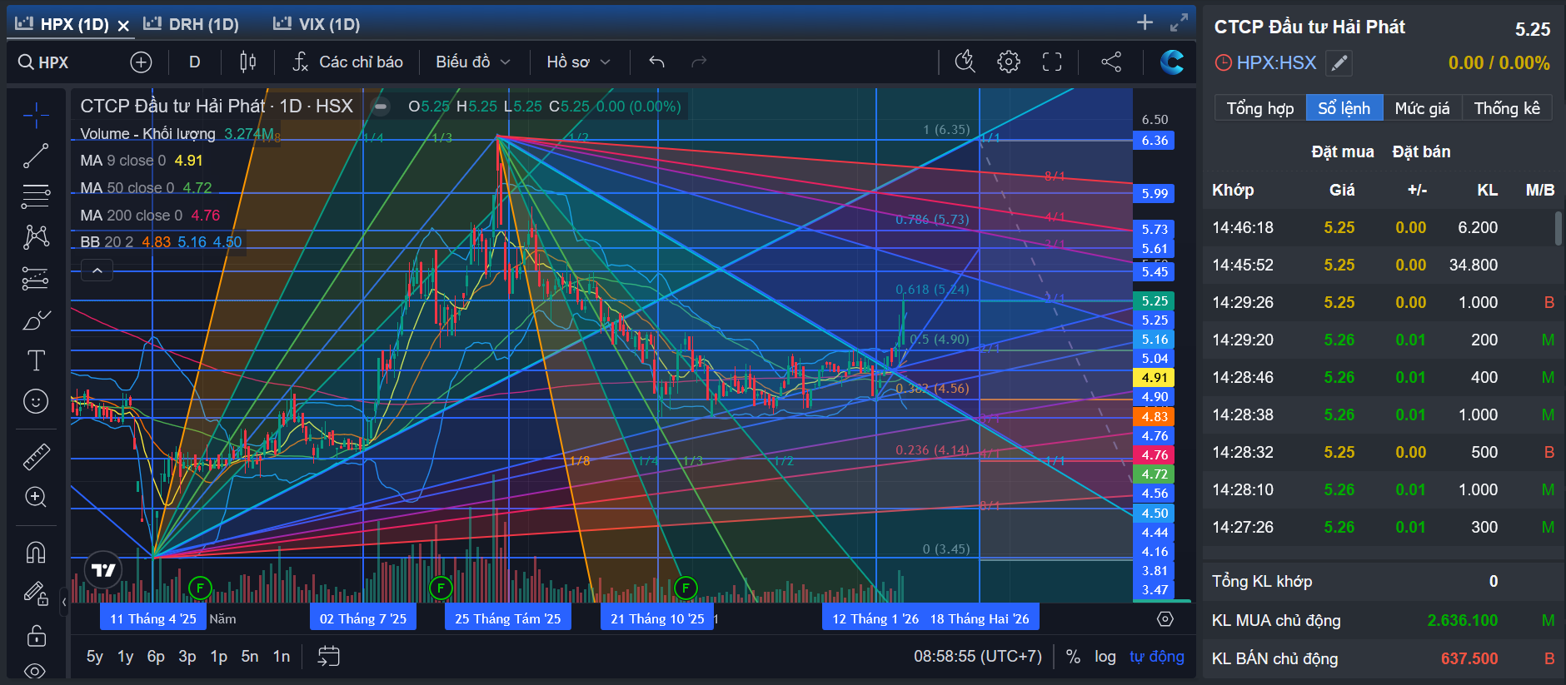1566x685 pixels.
Task: Select the text annotation tool
Action: (36, 360)
